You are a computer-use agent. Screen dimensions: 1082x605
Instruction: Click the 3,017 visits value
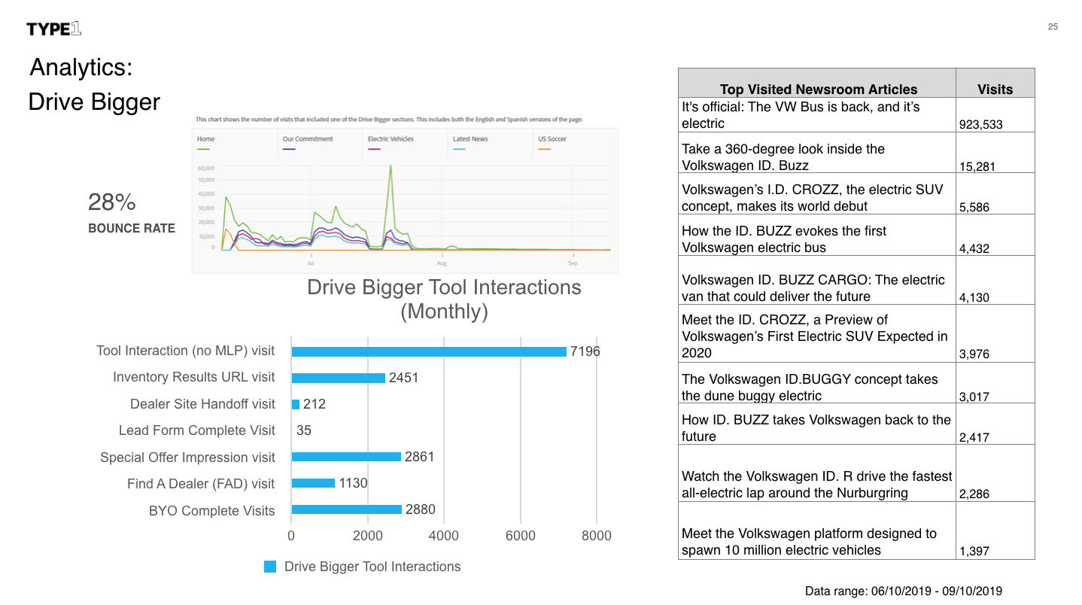pyautogui.click(x=974, y=397)
